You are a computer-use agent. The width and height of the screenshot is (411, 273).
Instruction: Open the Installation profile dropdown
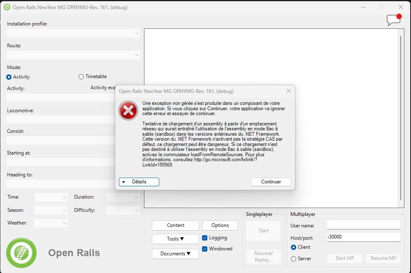point(73,33)
